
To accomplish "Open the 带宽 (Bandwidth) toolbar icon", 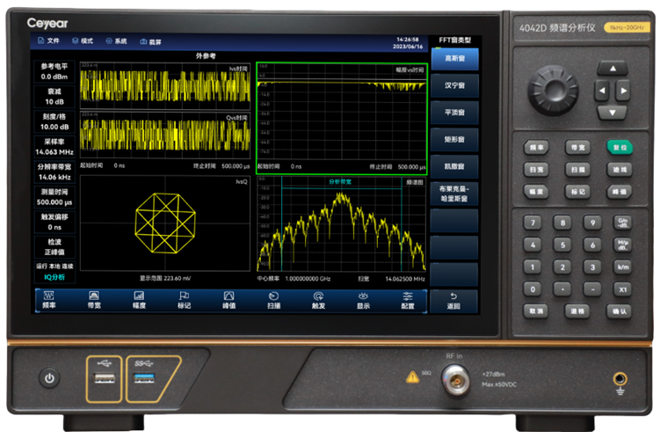I will click(93, 299).
